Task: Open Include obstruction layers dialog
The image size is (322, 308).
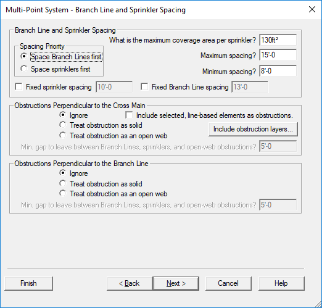Action: click(253, 129)
